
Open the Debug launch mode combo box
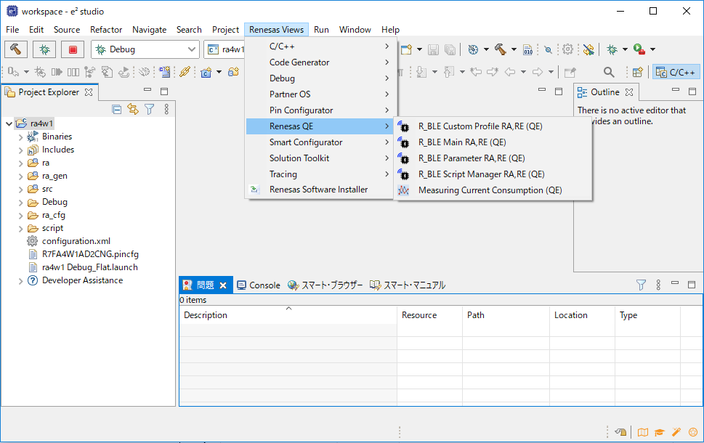click(145, 49)
